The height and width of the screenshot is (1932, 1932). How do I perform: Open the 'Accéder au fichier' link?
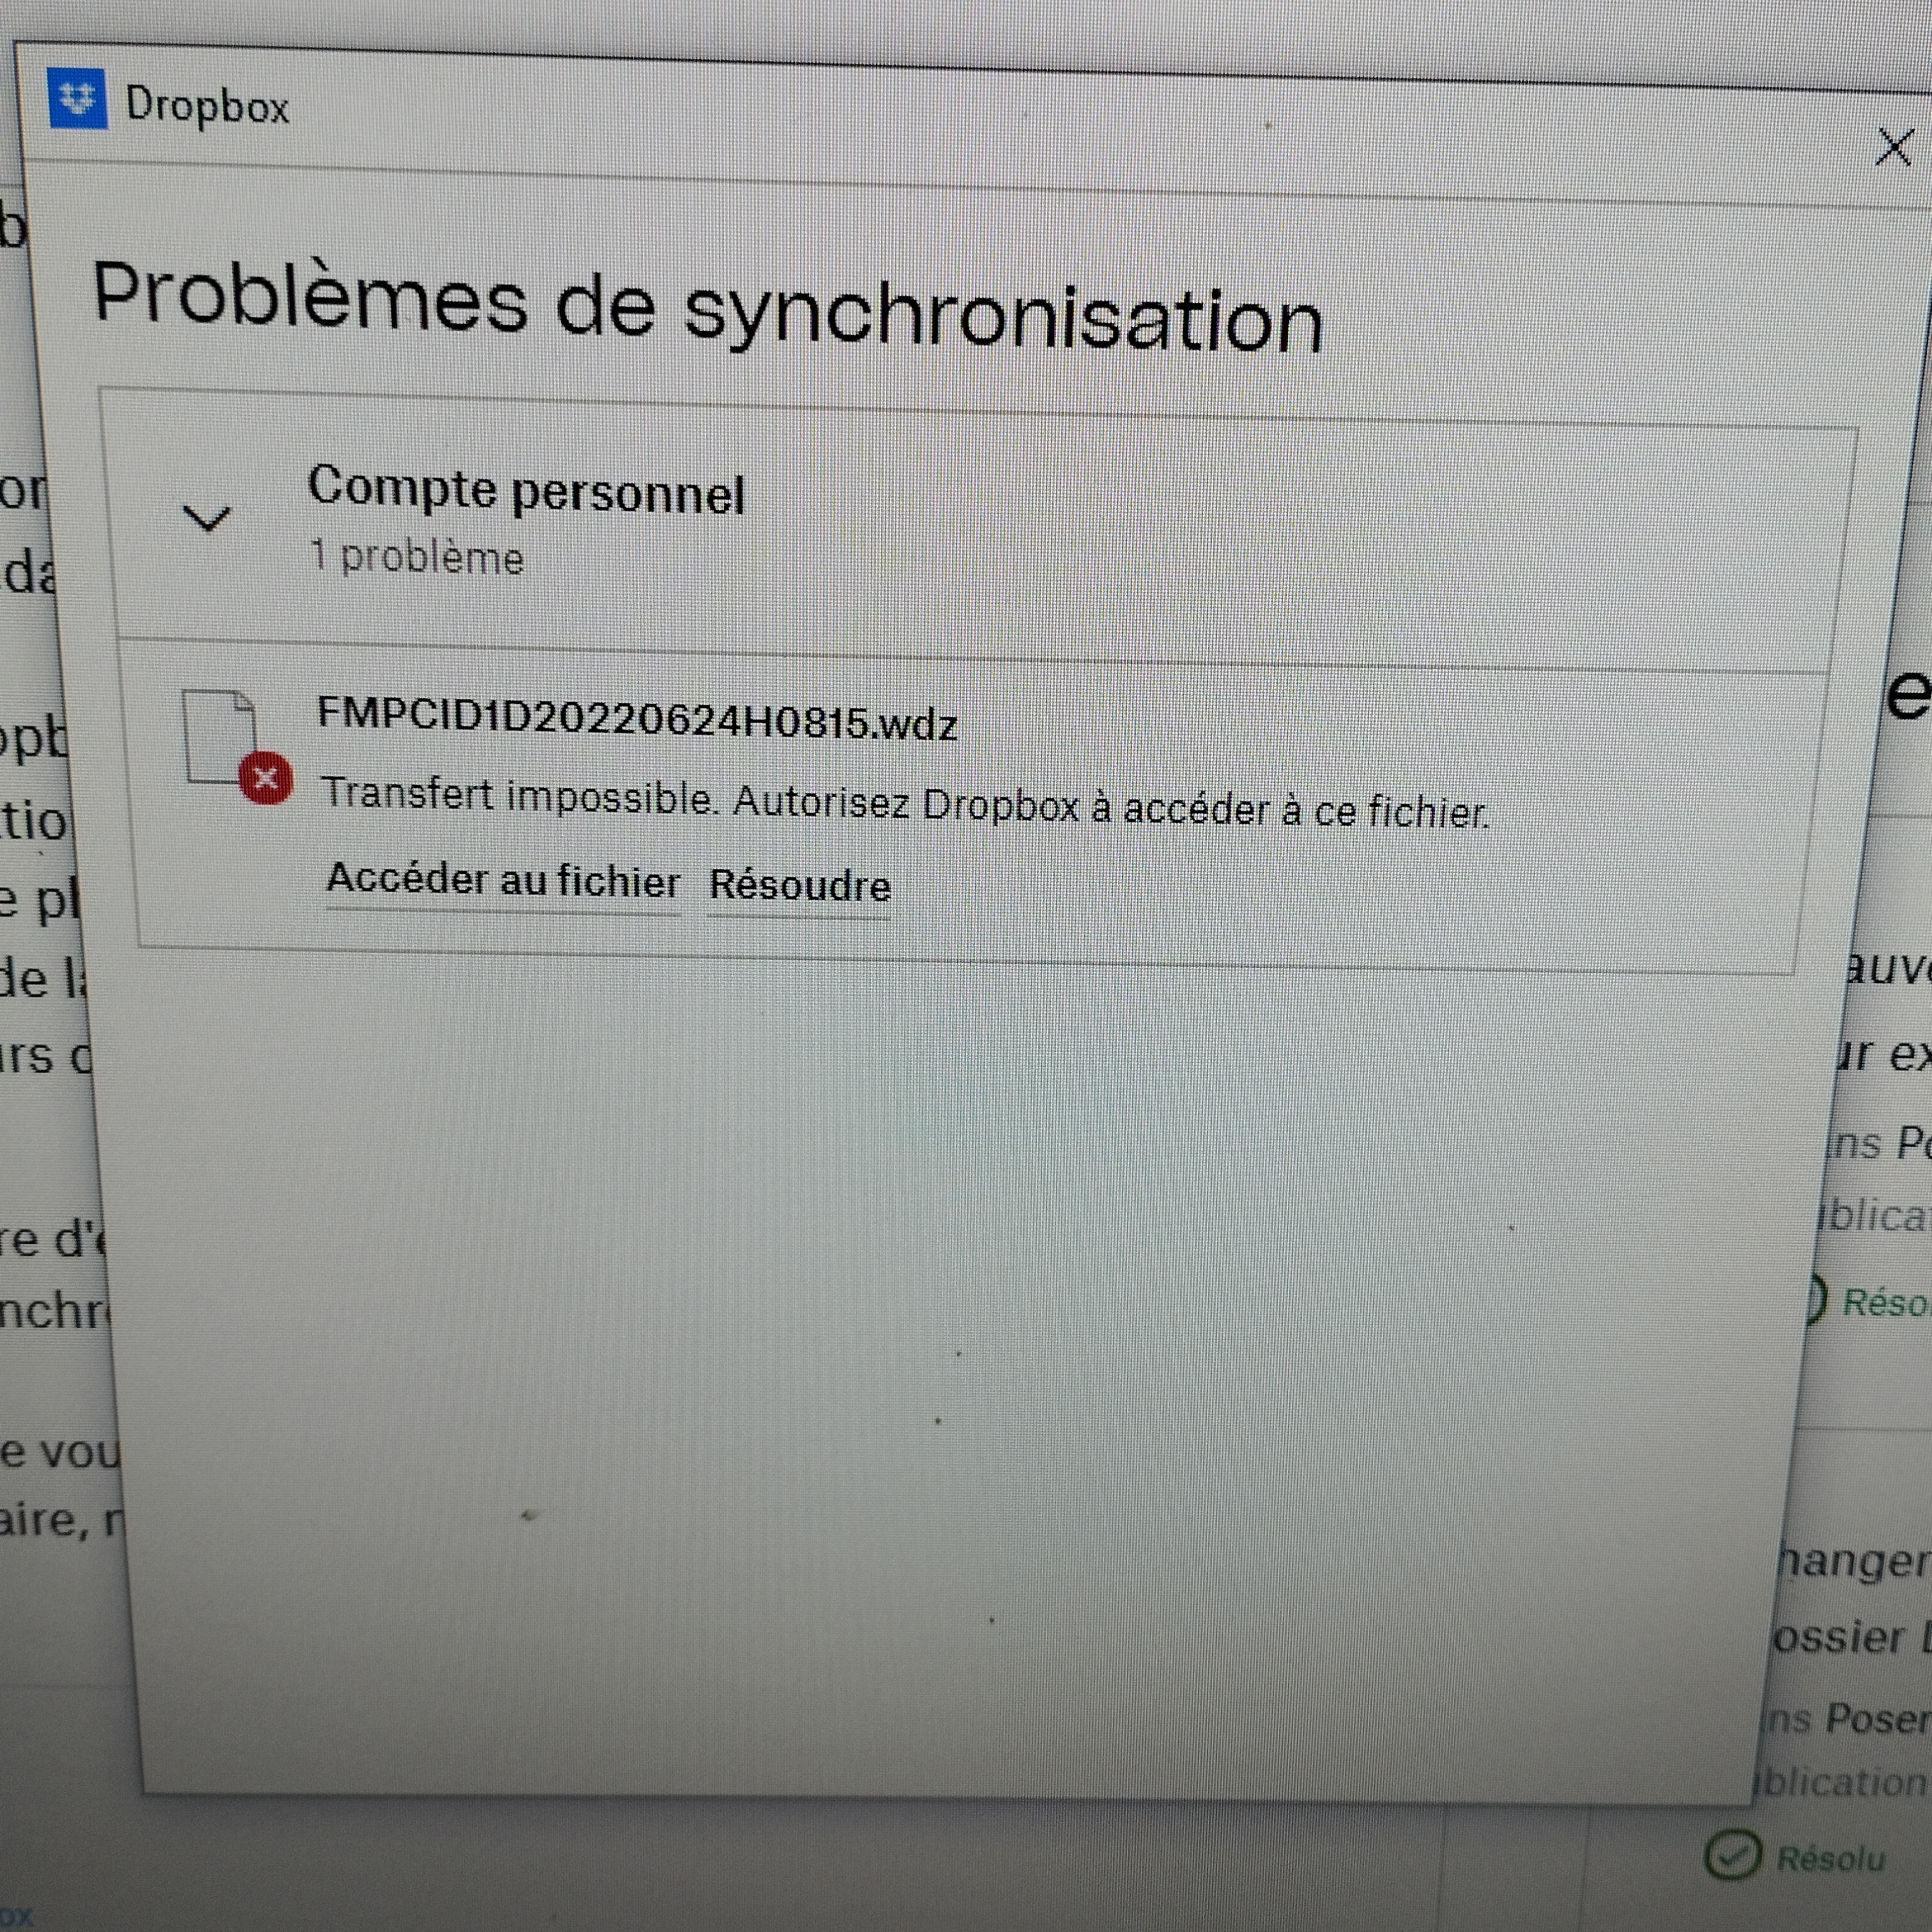pos(503,881)
